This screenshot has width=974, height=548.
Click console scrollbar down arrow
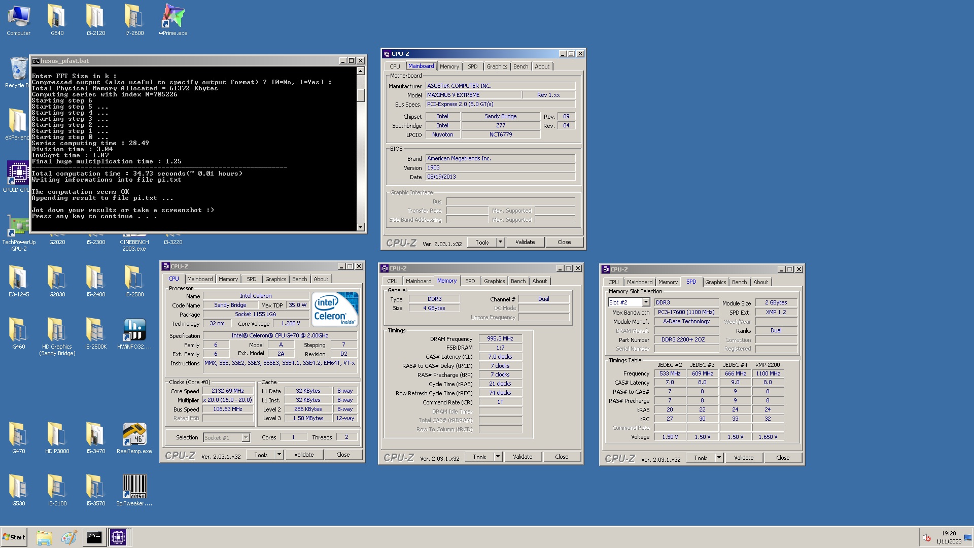pyautogui.click(x=360, y=227)
